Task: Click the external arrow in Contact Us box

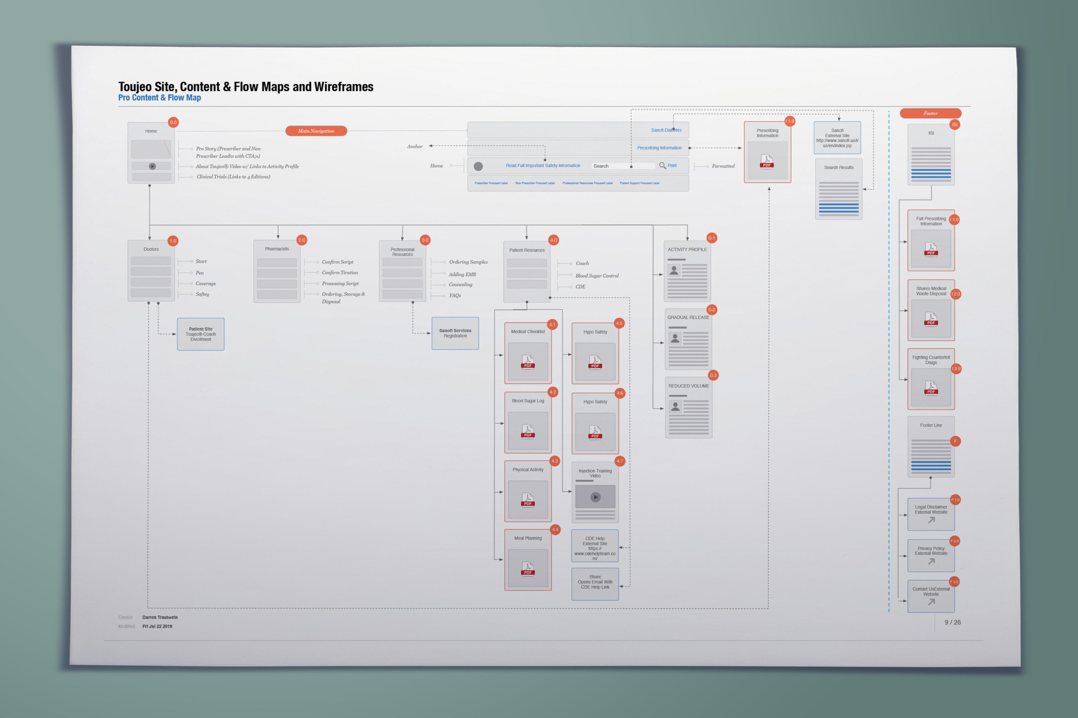Action: 931,602
